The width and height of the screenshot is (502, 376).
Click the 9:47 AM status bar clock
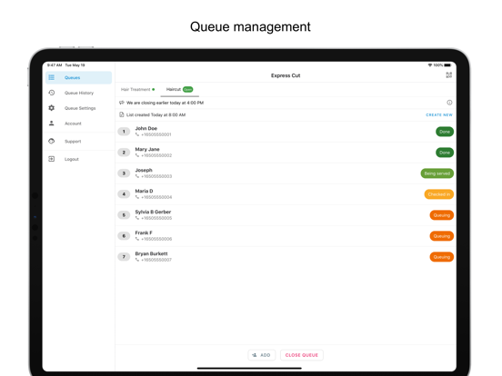coord(55,65)
